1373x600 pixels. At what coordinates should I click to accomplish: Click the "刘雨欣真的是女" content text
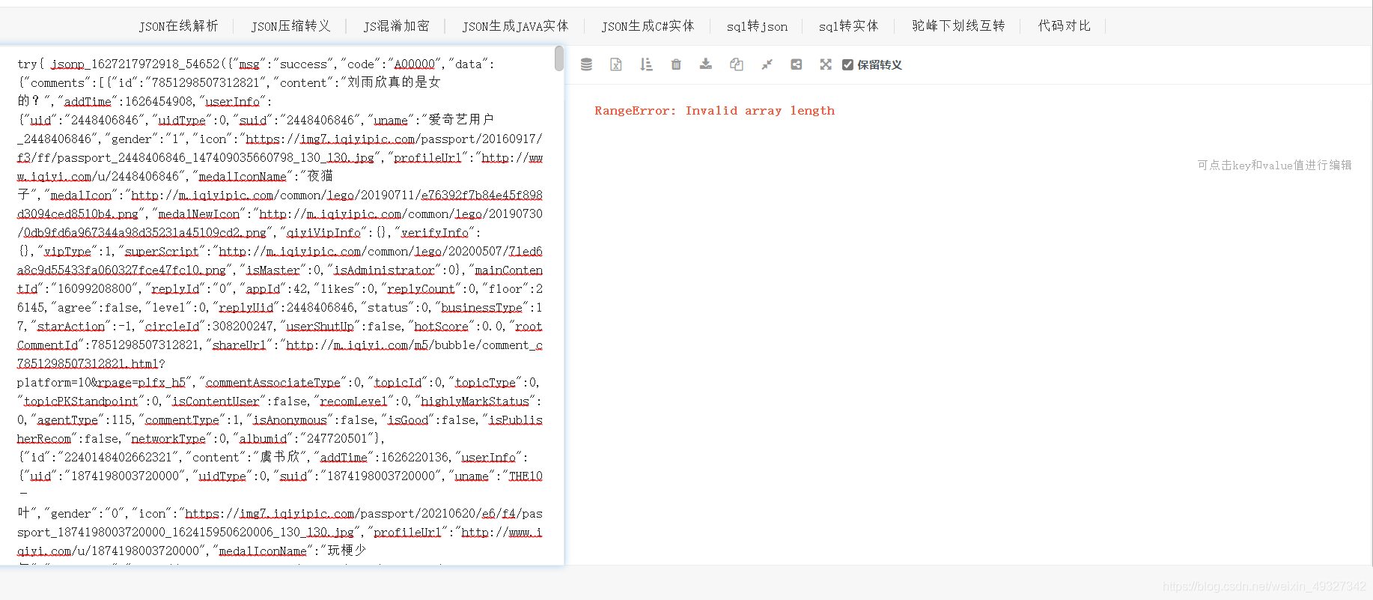coord(394,82)
